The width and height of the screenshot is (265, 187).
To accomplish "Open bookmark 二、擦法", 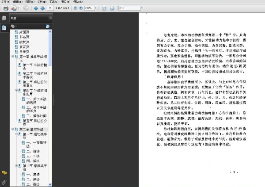I will tap(33, 179).
